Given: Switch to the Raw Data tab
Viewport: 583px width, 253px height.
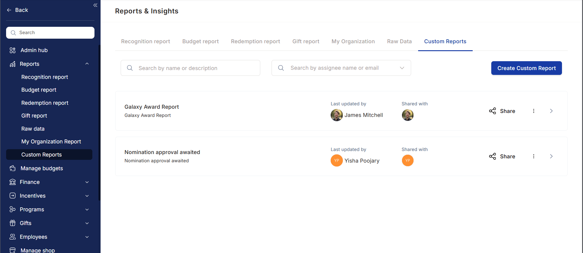Looking at the screenshot, I should tap(399, 41).
